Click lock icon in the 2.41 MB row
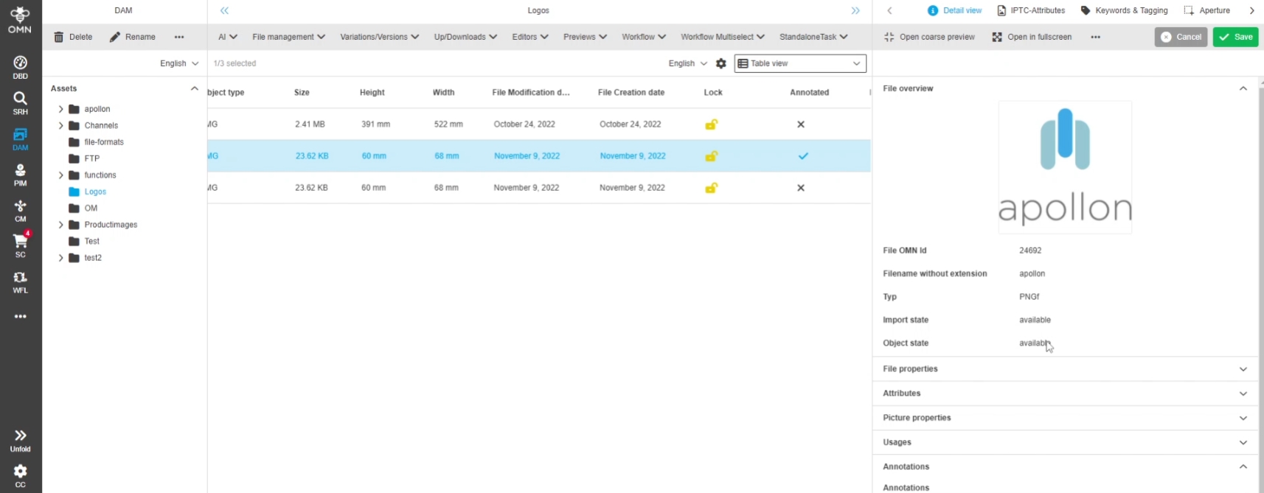 click(x=711, y=125)
